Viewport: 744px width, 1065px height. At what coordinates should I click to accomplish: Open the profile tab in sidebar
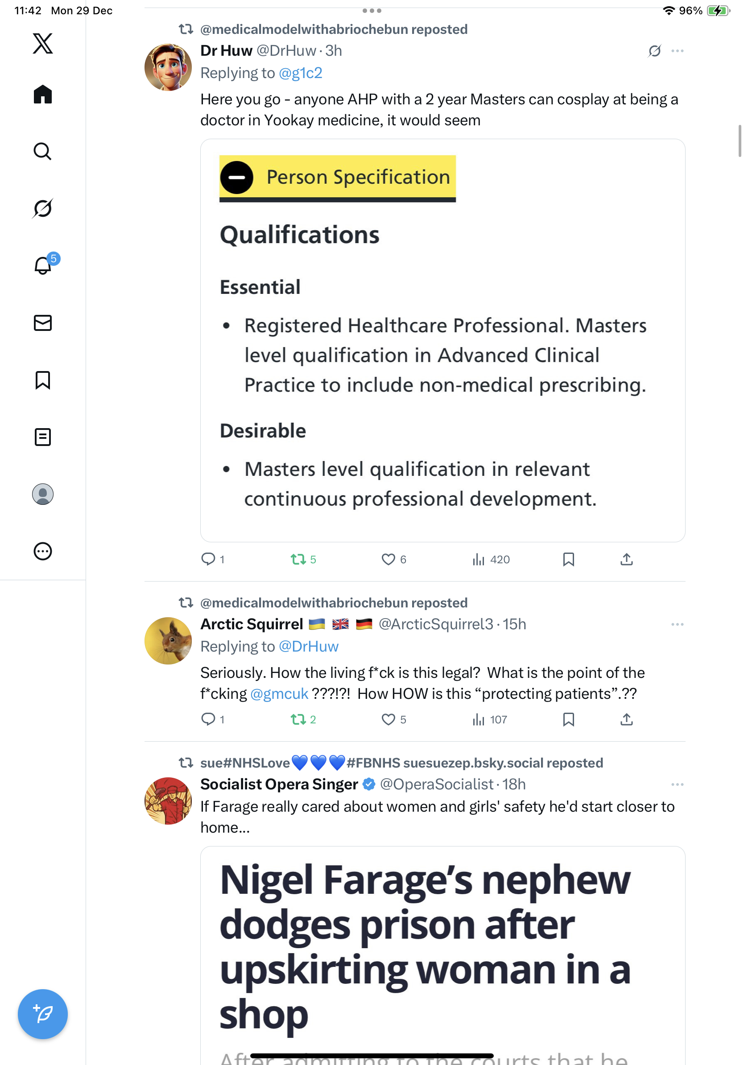43,494
